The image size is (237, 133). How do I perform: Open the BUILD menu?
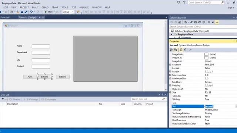point(35,7)
